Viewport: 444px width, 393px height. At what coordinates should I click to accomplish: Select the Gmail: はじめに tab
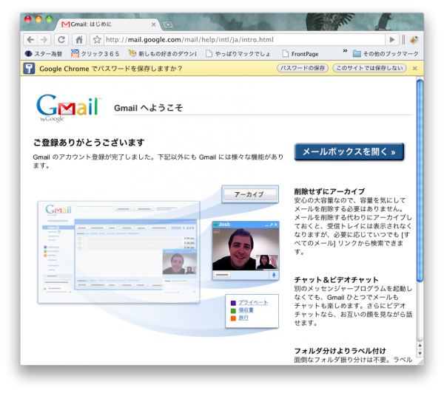(x=106, y=24)
